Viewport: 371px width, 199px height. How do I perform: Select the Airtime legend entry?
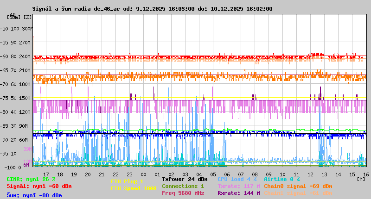281,179
